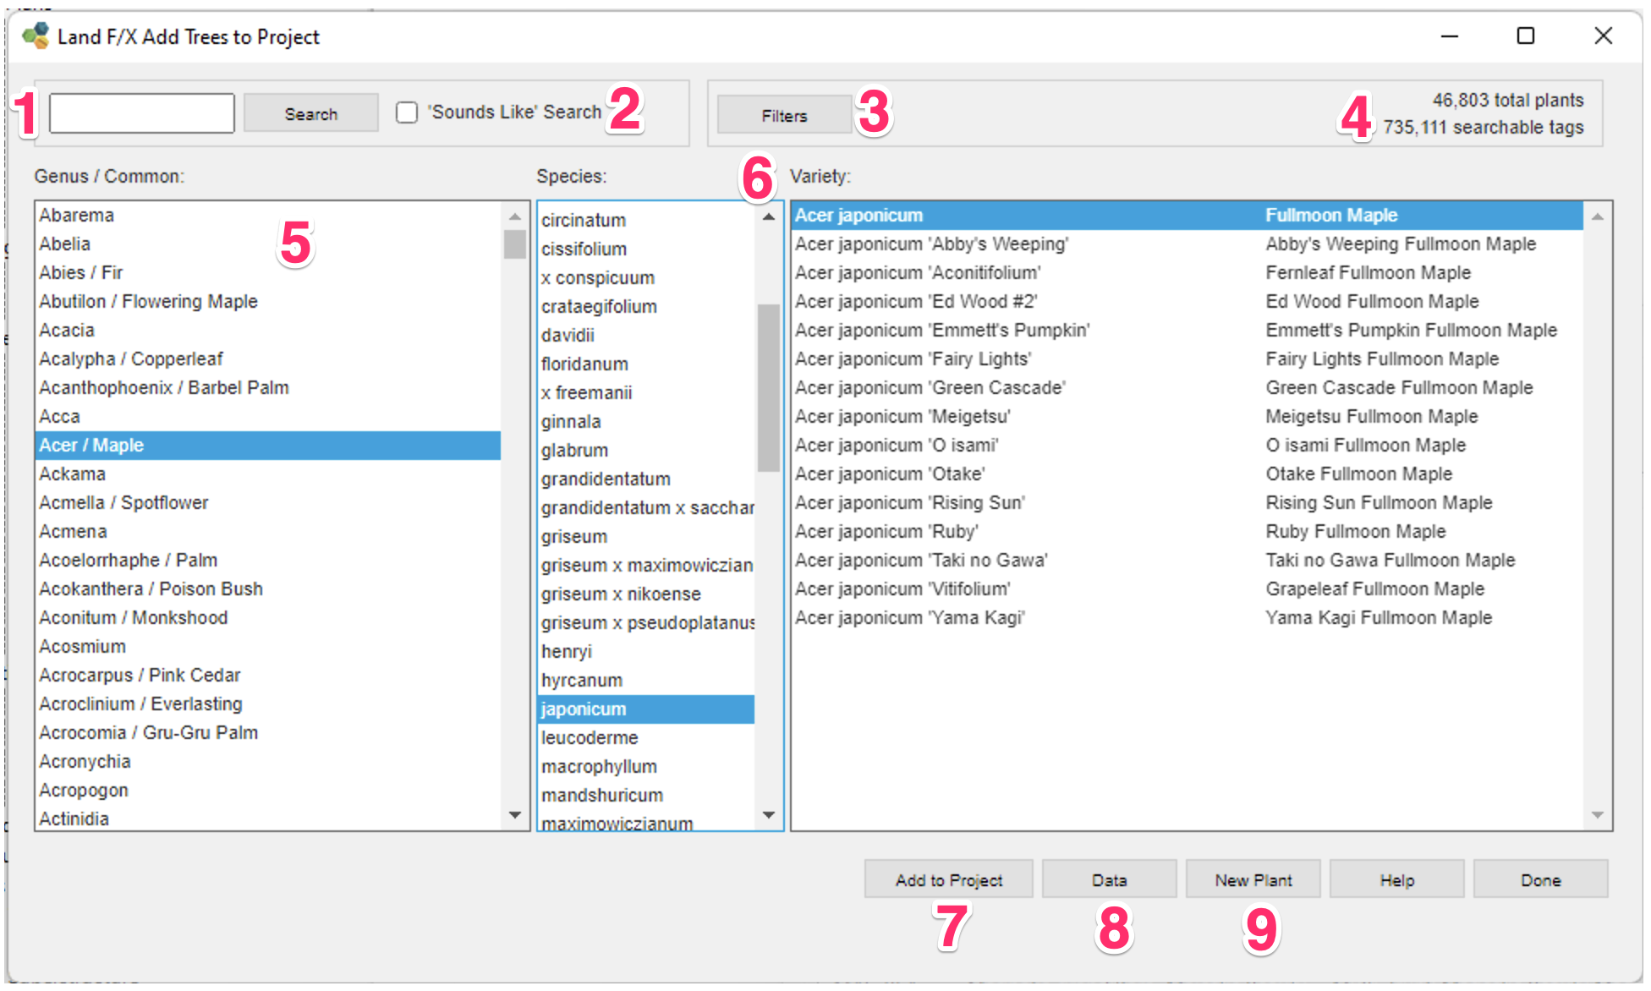Click the Genus list scroll down arrow

coord(515,815)
